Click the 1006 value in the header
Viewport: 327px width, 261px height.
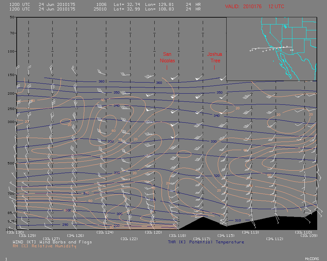[x=101, y=4]
